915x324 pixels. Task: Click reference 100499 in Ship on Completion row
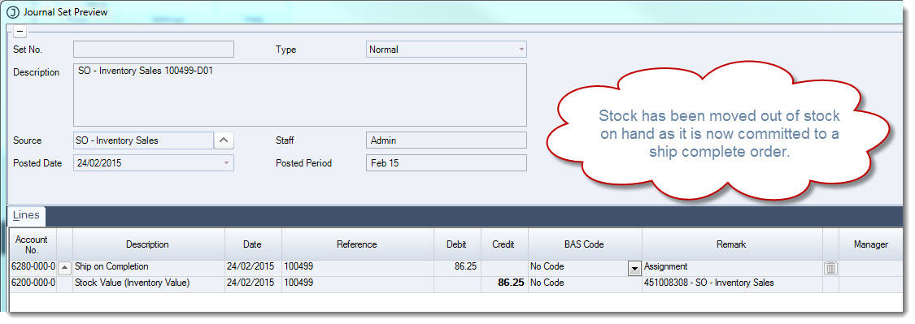pyautogui.click(x=358, y=267)
